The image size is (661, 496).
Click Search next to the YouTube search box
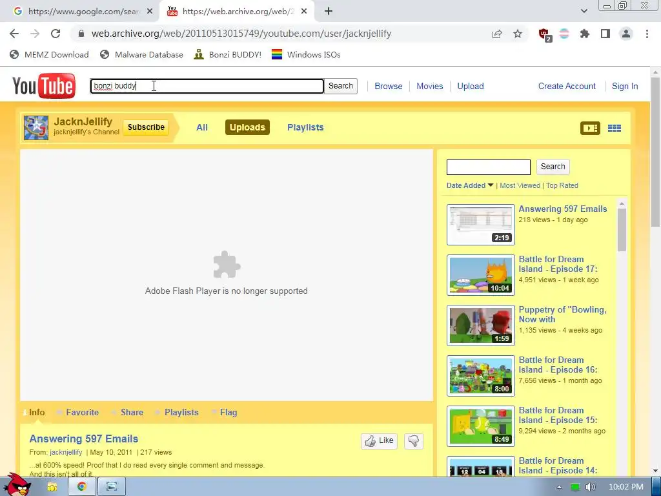click(341, 86)
